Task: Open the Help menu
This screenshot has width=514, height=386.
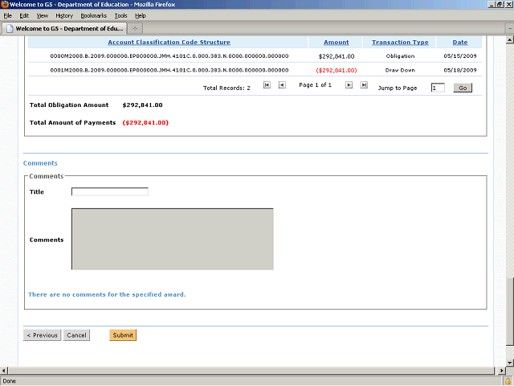Action: 141,16
